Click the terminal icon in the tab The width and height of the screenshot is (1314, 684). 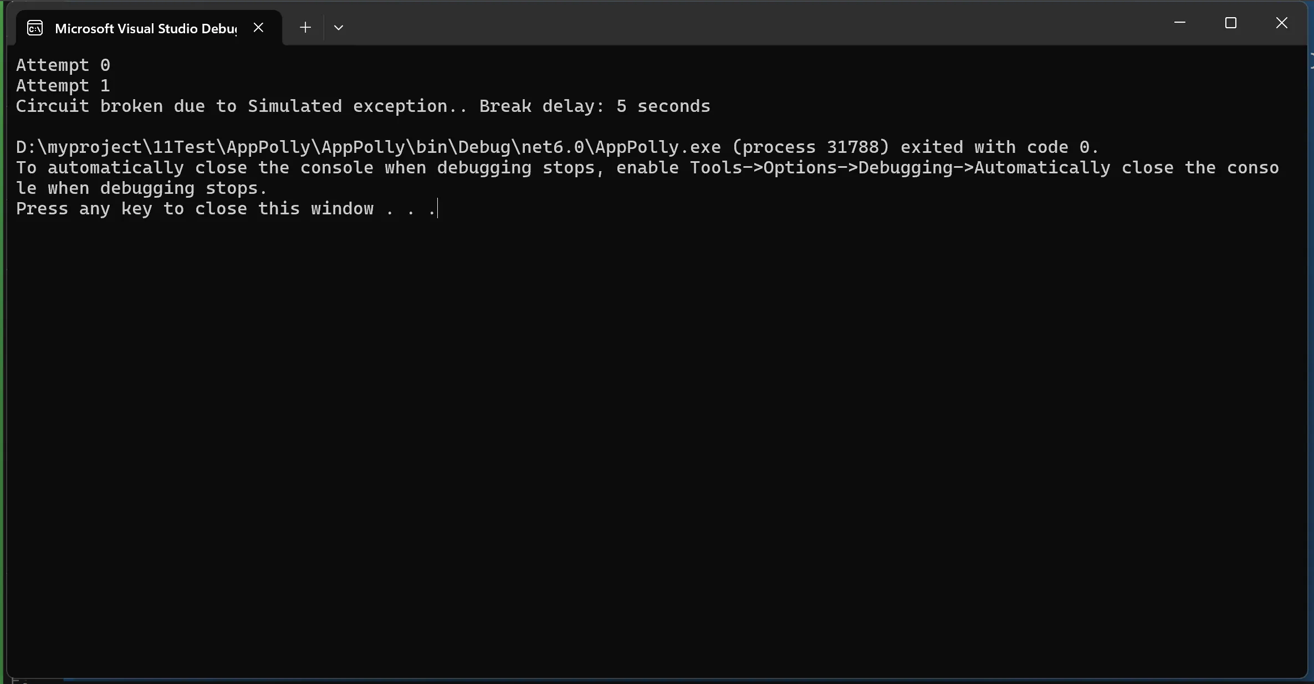pos(35,28)
